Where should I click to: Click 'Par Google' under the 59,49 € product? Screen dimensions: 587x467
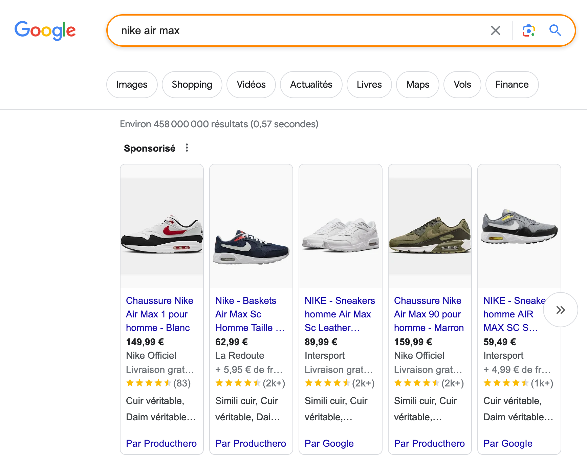point(508,443)
